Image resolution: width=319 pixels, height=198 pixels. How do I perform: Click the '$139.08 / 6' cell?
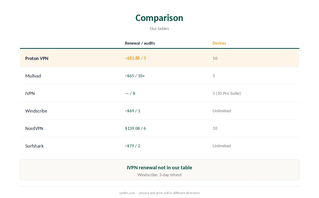[135, 128]
